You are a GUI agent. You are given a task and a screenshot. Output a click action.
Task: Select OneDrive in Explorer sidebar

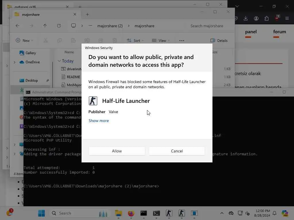[x=30, y=62]
